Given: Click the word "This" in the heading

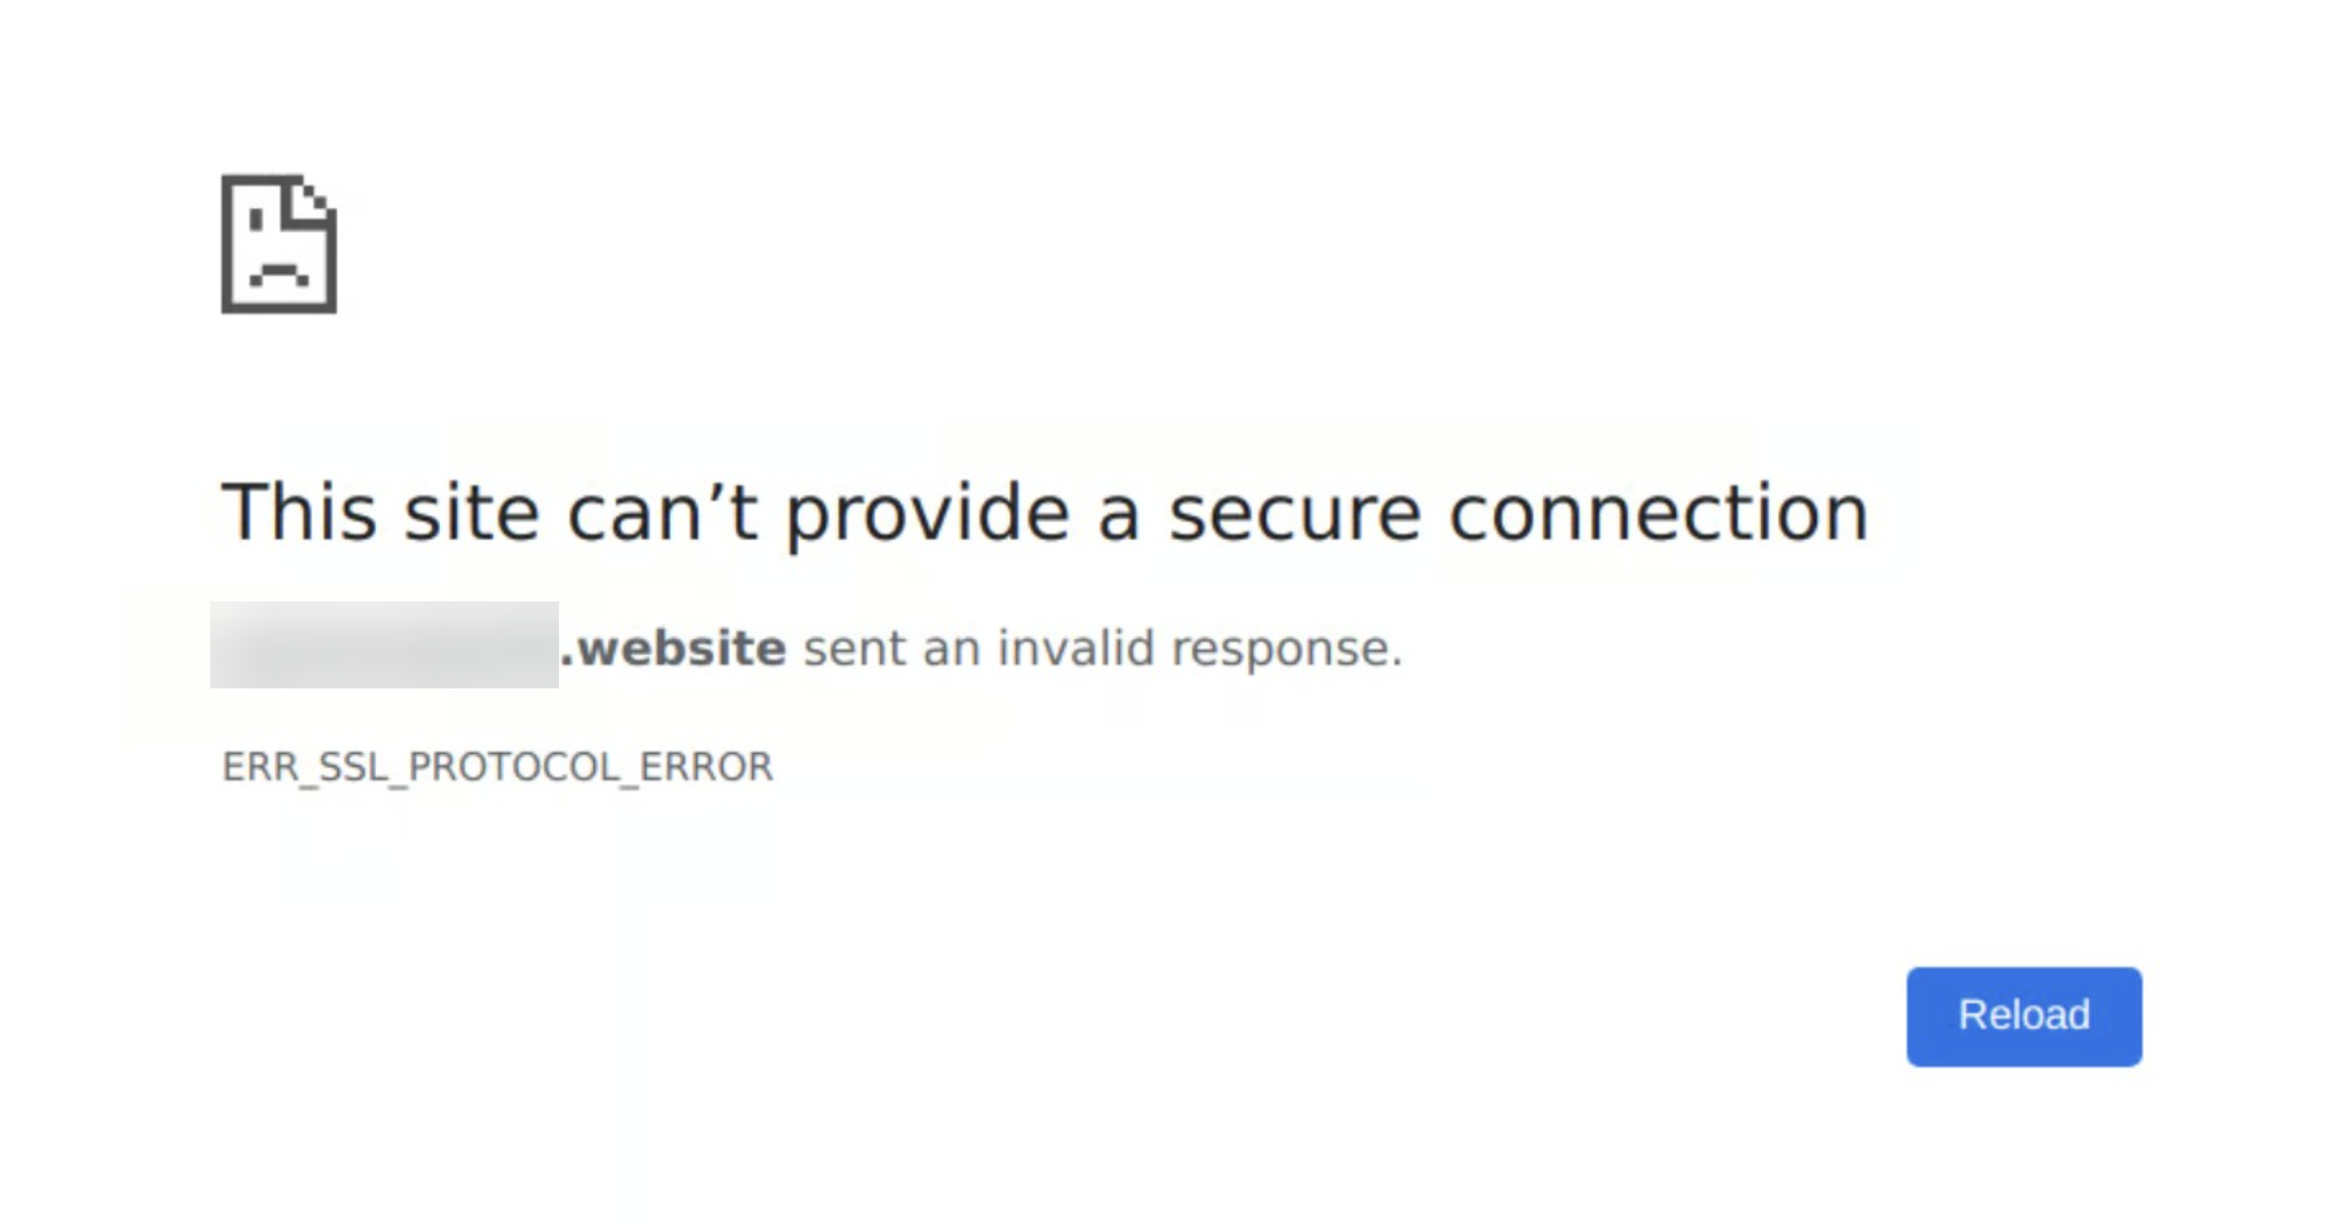Looking at the screenshot, I should click(299, 513).
